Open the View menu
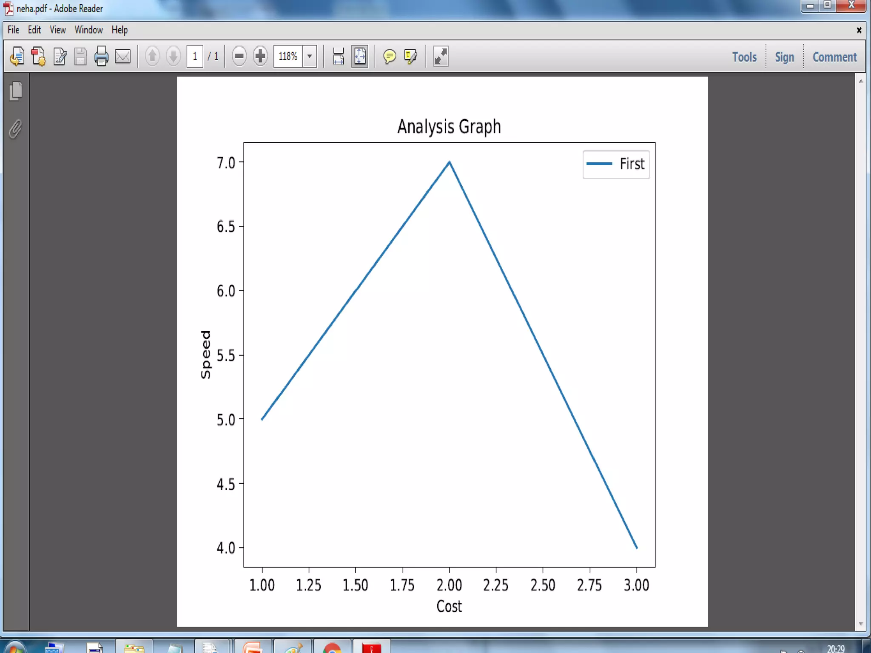This screenshot has height=653, width=871. [57, 30]
